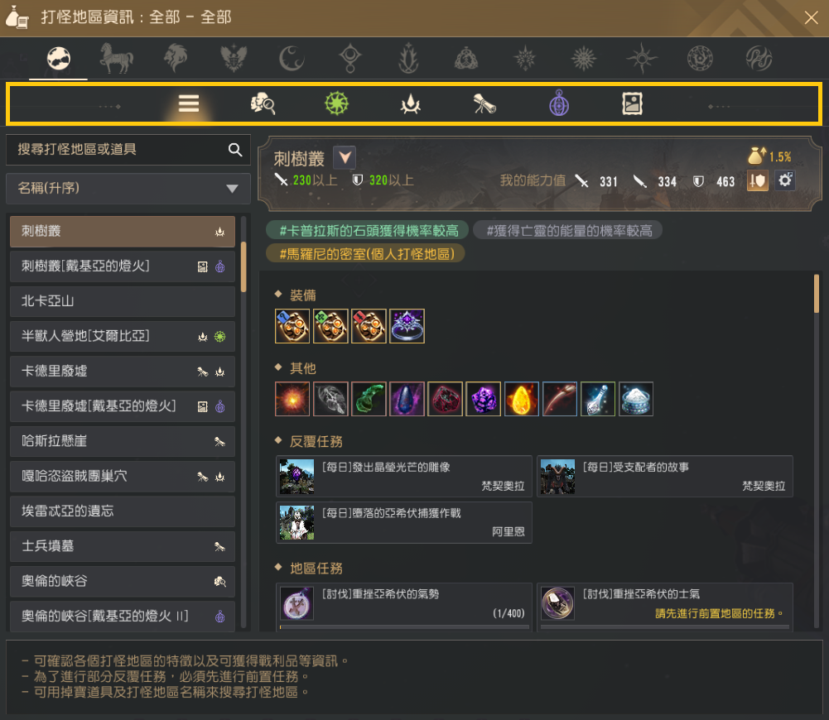Viewport: 829px width, 720px height.
Task: Select 卡德里廢墟 in the zone list
Action: click(123, 372)
